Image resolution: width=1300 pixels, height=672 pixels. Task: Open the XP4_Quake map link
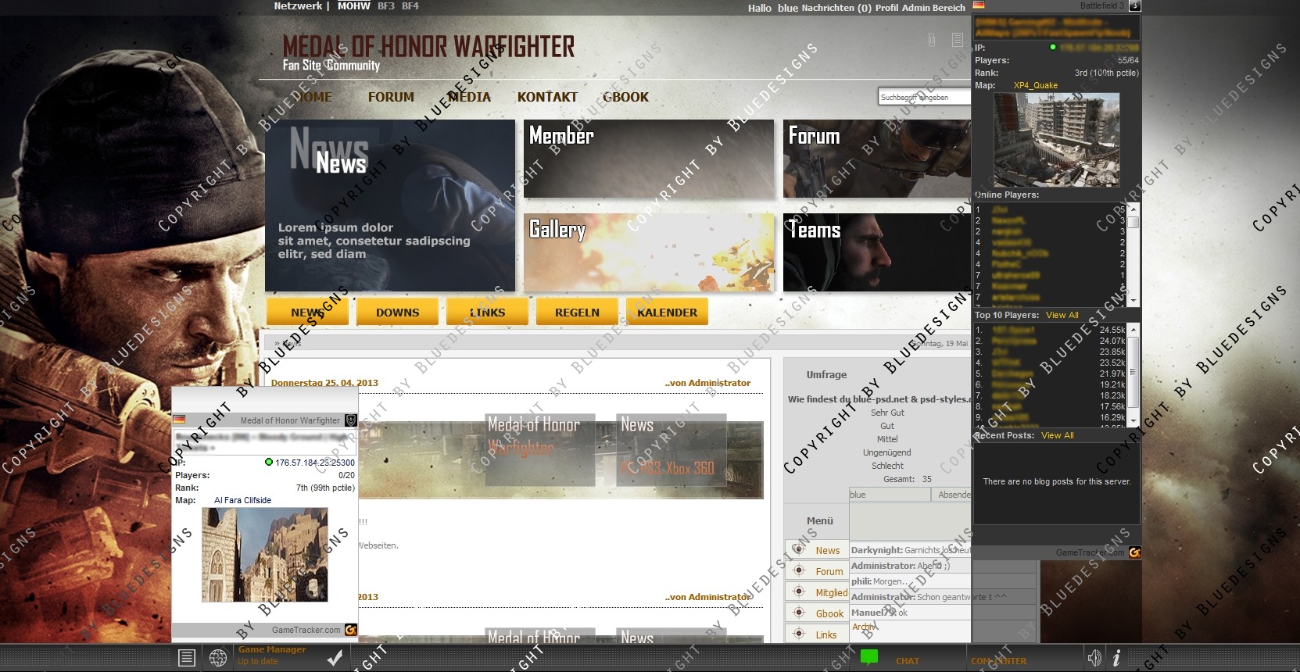1036,85
